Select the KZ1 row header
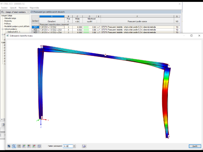 click(35, 27)
